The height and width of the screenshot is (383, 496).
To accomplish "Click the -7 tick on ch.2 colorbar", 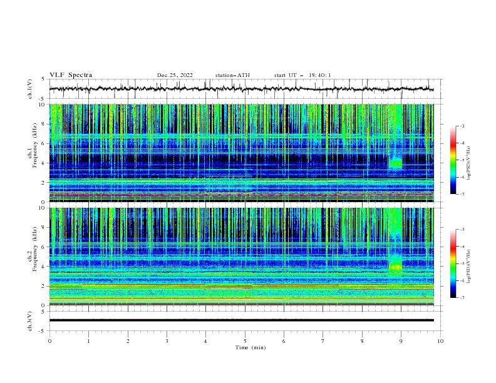I will tap(462, 298).
